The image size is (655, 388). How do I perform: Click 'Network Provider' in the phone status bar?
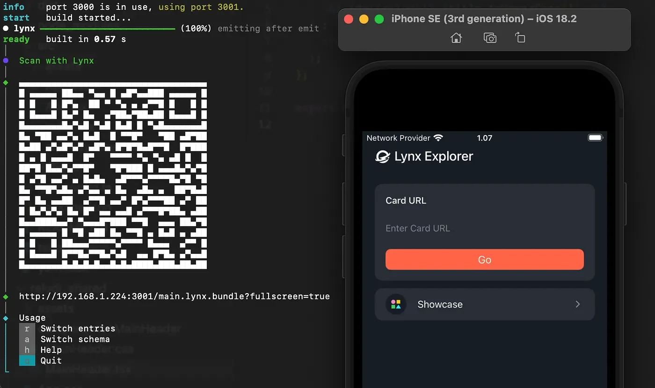[398, 138]
